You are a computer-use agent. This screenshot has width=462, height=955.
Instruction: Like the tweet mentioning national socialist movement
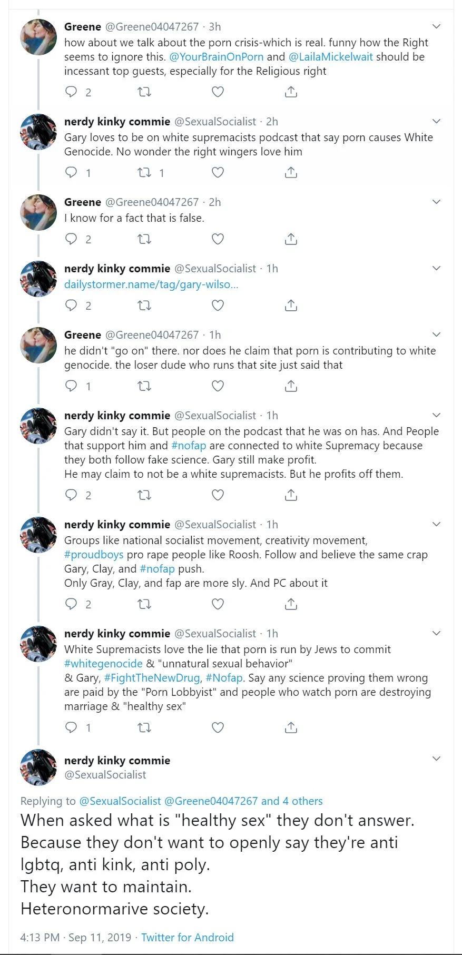(217, 604)
